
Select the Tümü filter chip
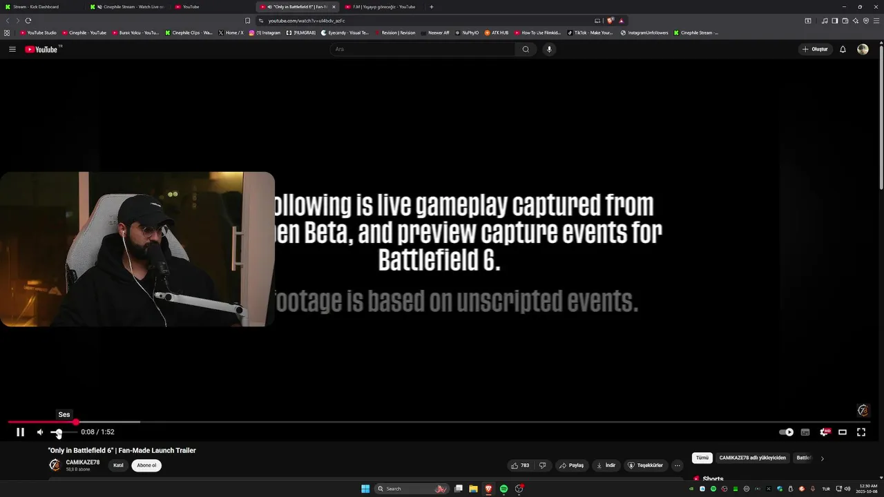tap(702, 458)
